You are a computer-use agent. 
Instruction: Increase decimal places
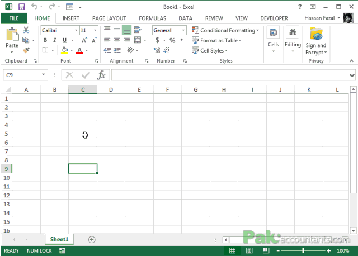point(157,50)
